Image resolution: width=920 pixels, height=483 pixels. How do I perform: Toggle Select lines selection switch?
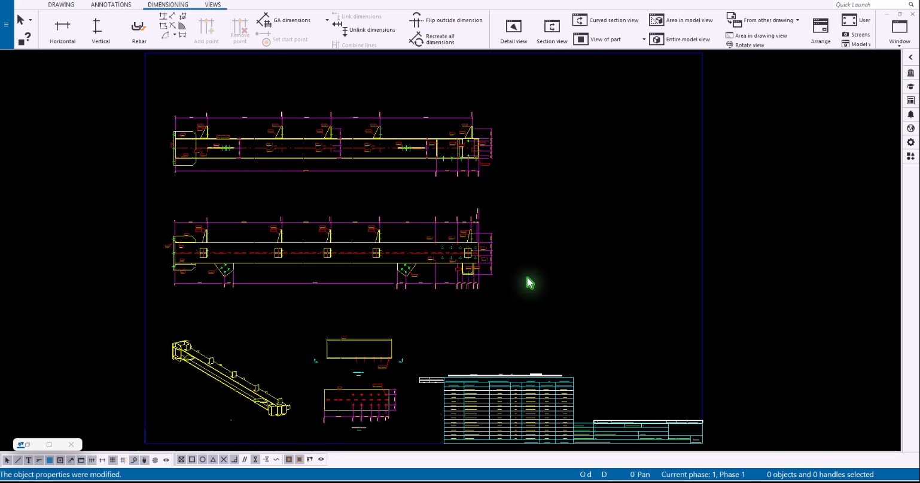click(x=18, y=460)
